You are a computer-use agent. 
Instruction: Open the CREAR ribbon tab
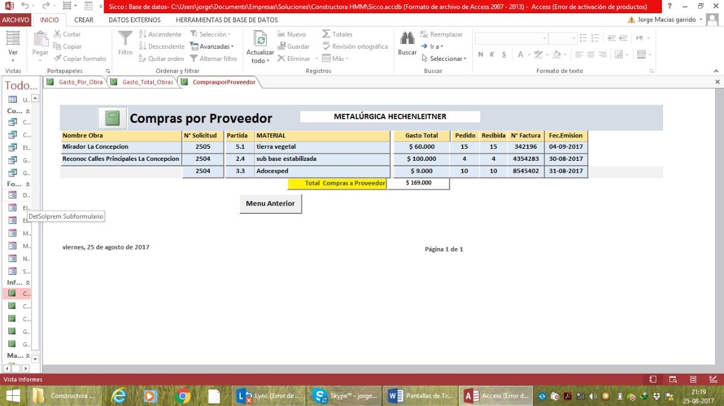84,20
